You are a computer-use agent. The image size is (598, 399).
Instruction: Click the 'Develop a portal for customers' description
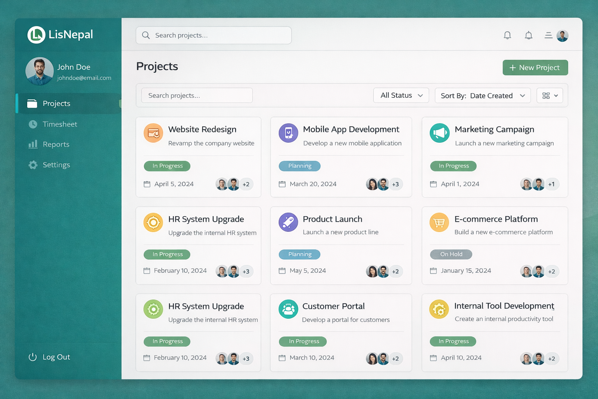[346, 320]
